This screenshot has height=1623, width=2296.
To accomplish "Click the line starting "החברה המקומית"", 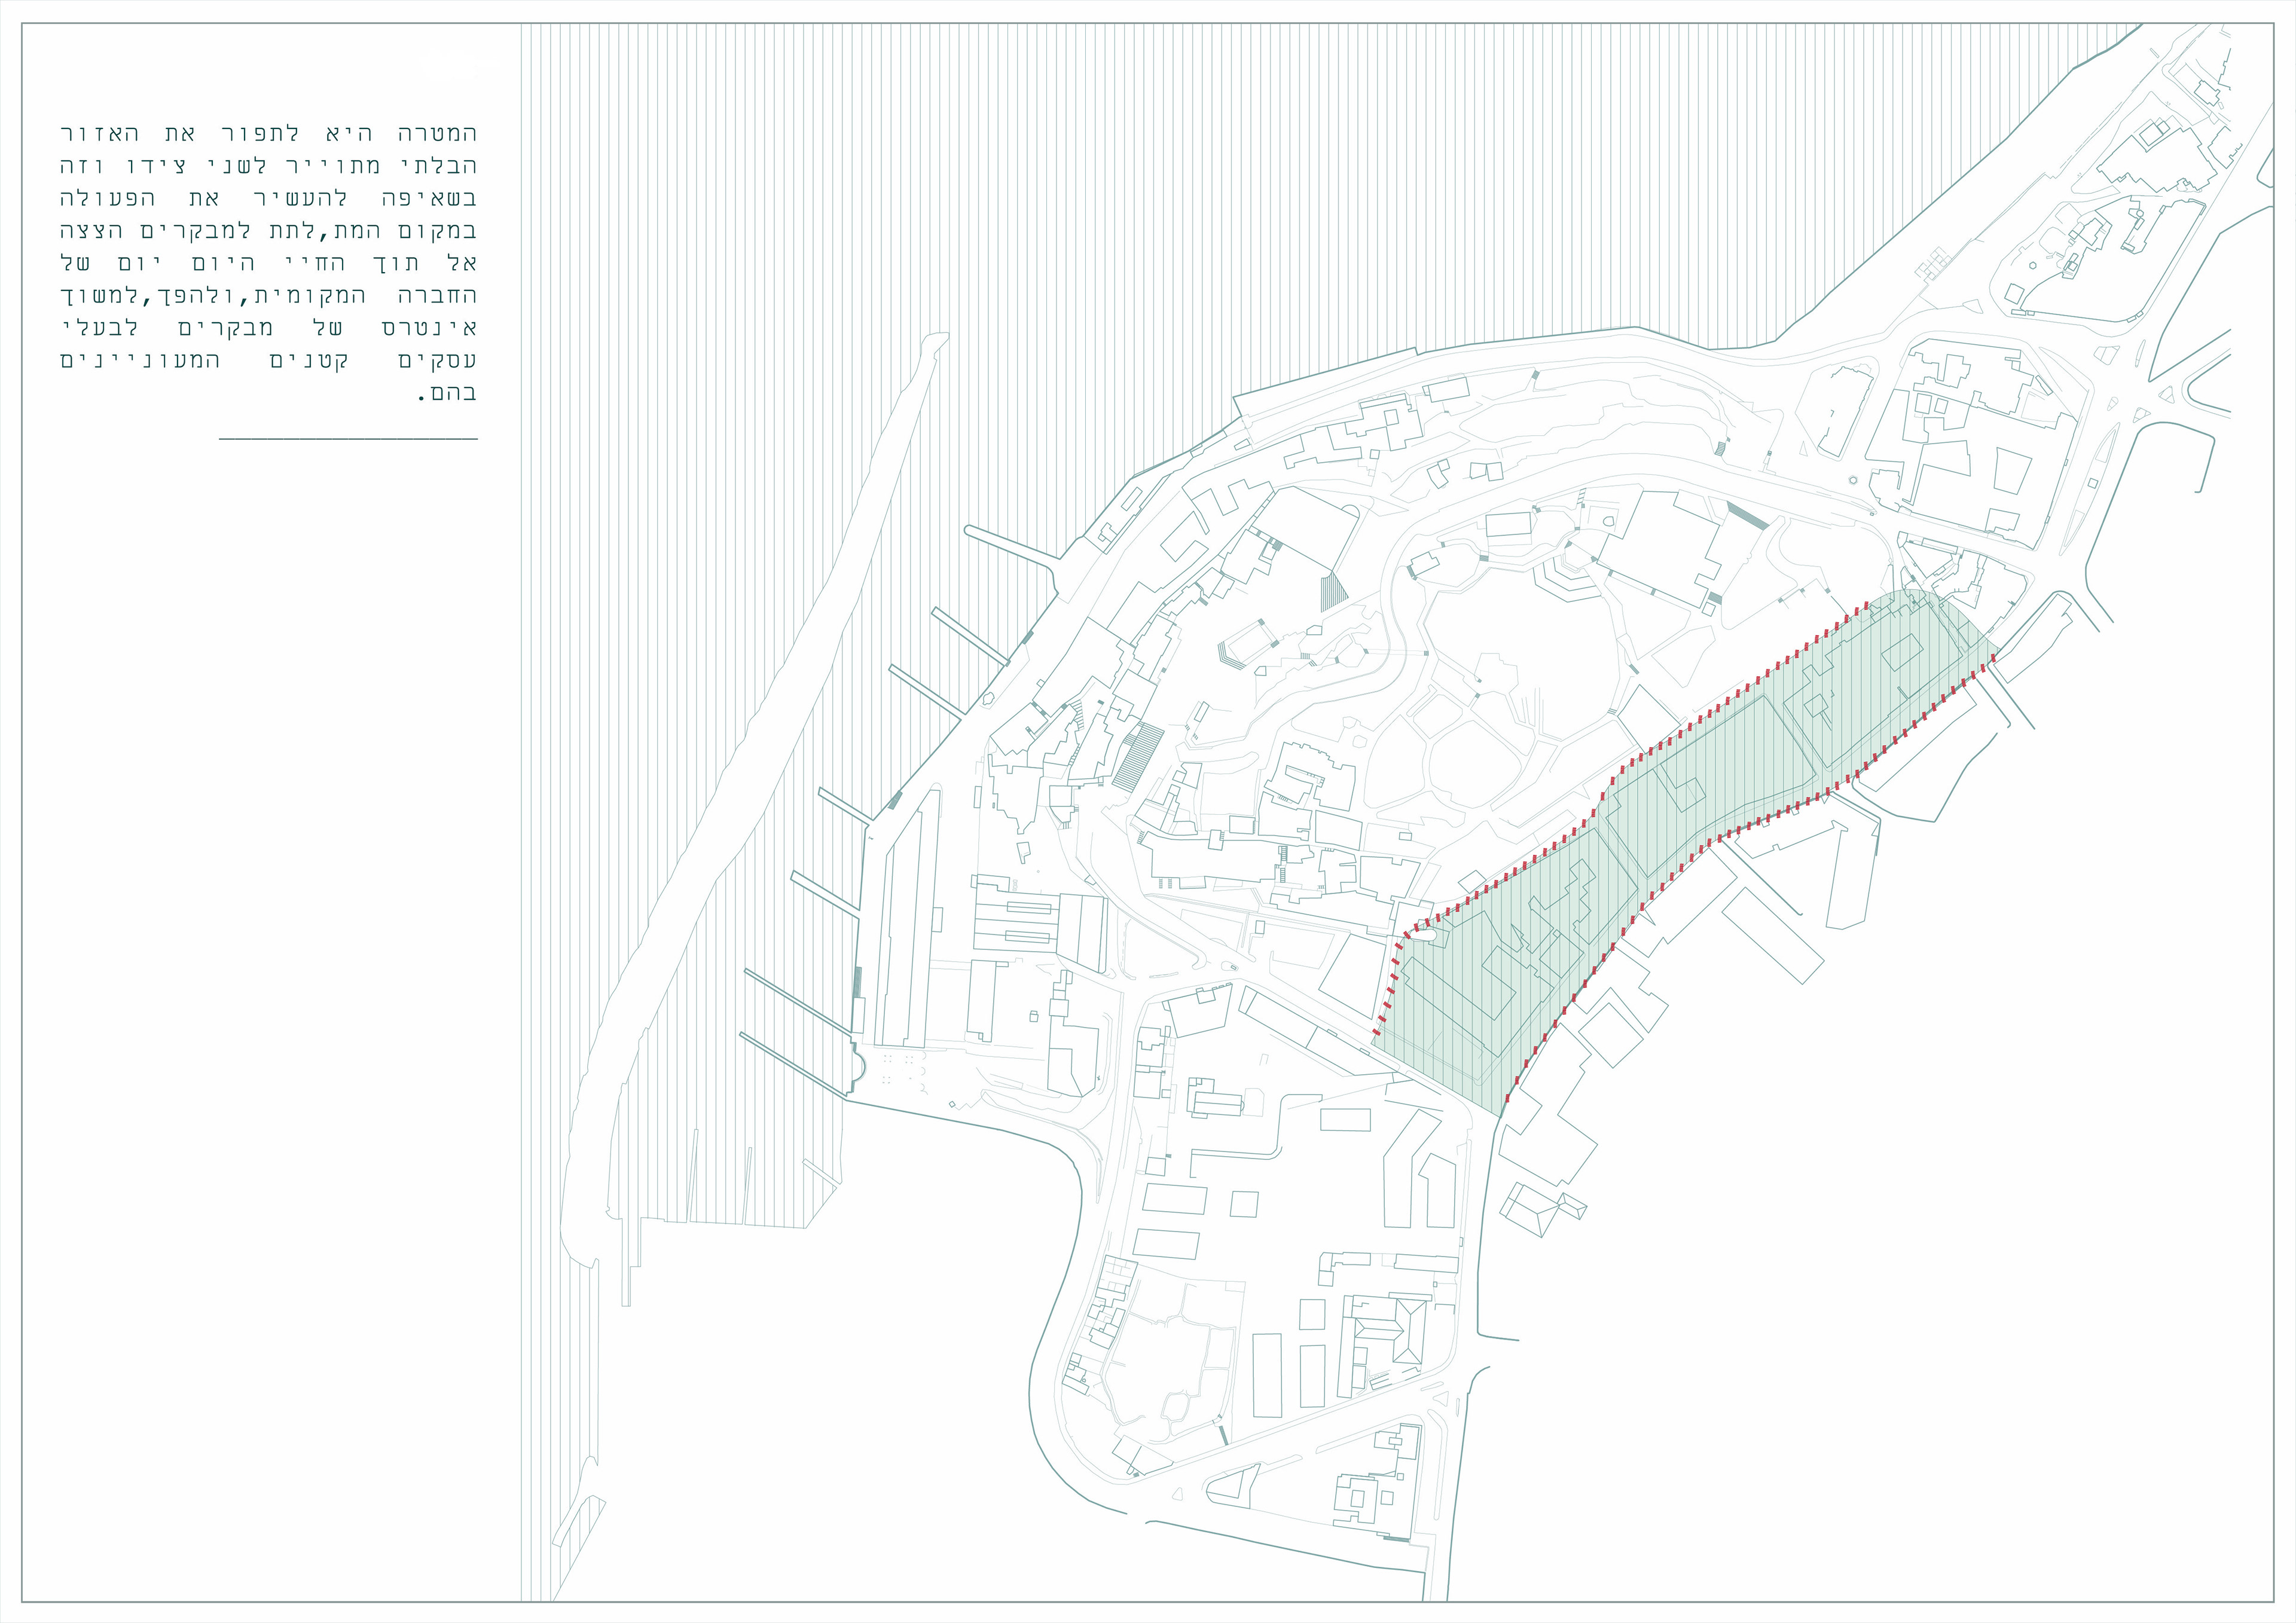I will (x=268, y=295).
